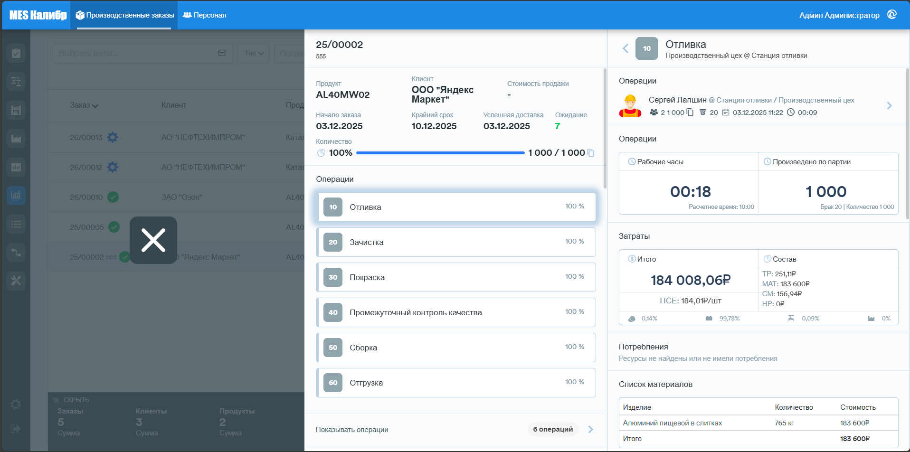Viewport: 910px width, 452px height.
Task: Select operation 50 Сборка
Action: 456,348
